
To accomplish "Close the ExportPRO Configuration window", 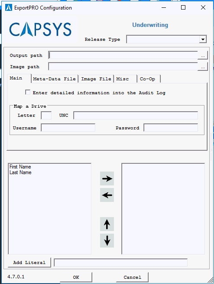I will pos(203,7).
